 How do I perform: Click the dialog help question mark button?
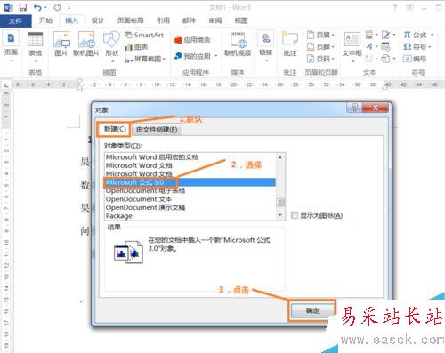click(354, 108)
